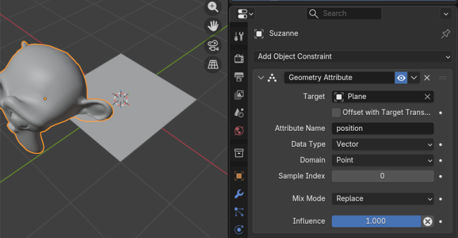Open the Domain Point dropdown
The width and height of the screenshot is (458, 238).
tap(383, 160)
